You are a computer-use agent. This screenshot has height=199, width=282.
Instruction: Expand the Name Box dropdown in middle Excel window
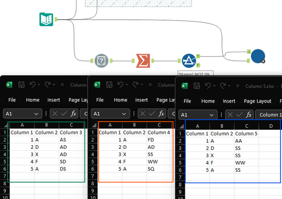tap(124, 114)
